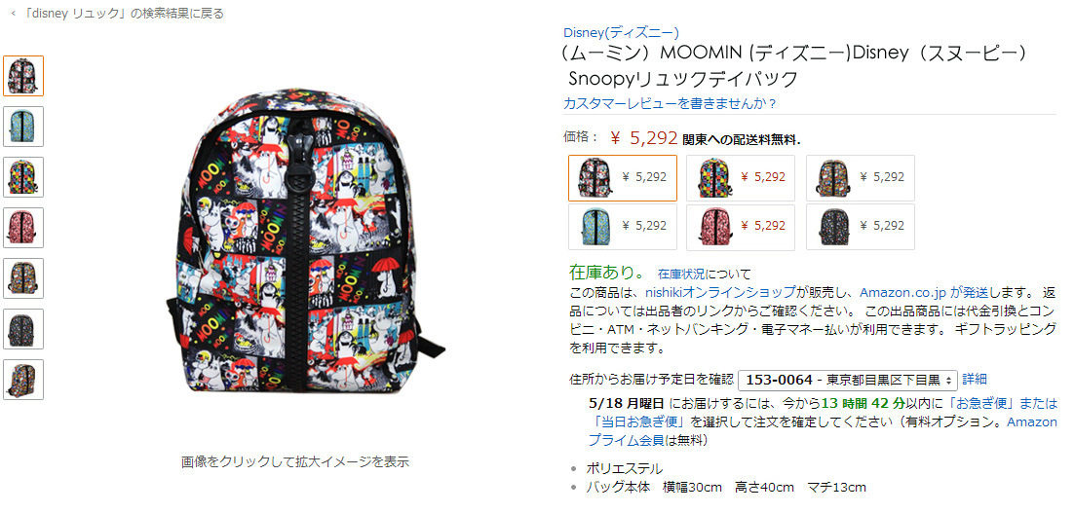Pick the dark gray backpack variant swatch
The height and width of the screenshot is (513, 1074).
coord(861,227)
